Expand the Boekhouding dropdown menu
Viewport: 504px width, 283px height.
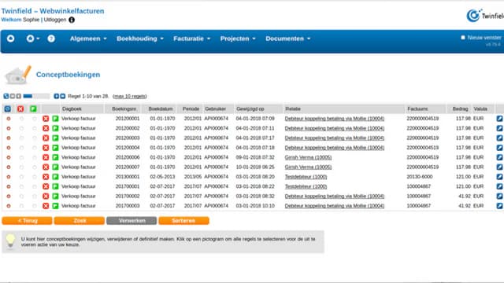140,39
